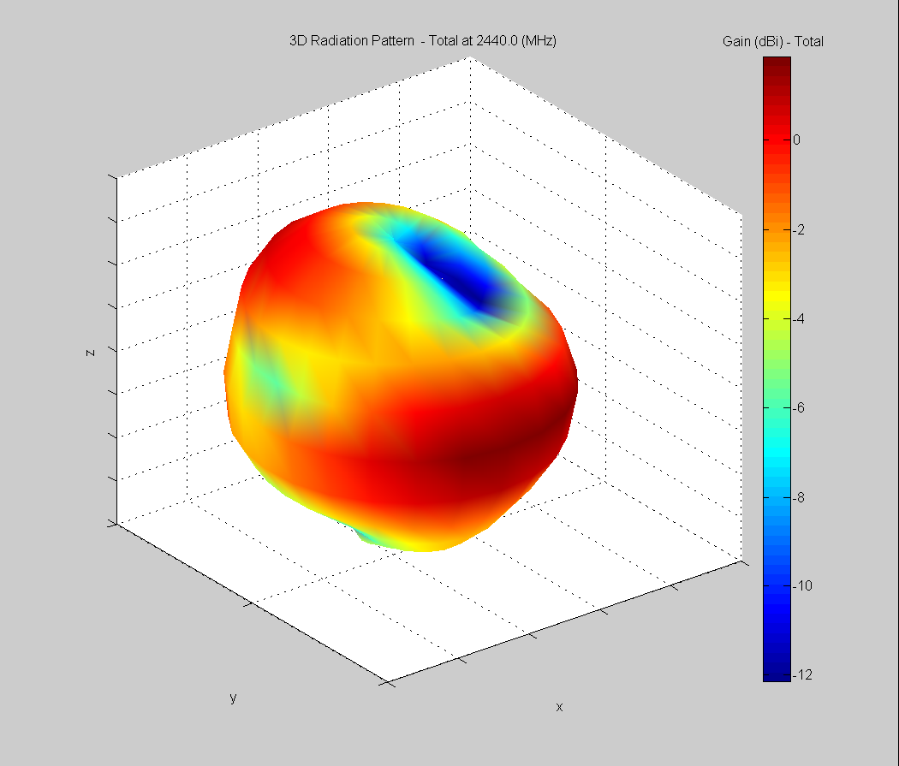Select the Gain (dBi) - Total colorbar title
Screen dimensions: 899x766
tap(773, 41)
